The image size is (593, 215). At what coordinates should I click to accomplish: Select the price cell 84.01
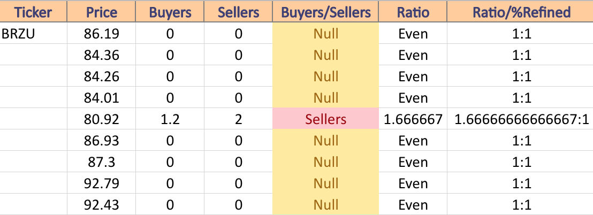tap(101, 98)
